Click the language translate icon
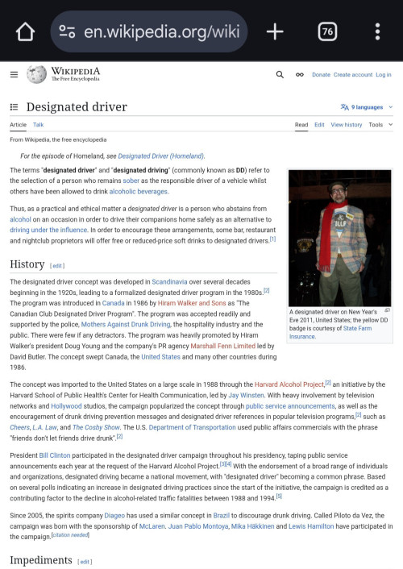The image size is (403, 569). pyautogui.click(x=344, y=107)
